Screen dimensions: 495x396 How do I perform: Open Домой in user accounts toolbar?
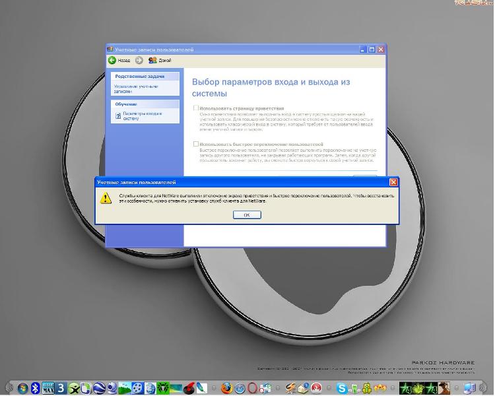[160, 60]
